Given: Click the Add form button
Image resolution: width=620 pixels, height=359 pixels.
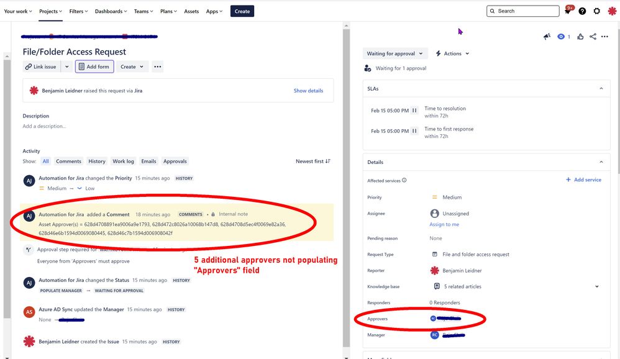Looking at the screenshot, I should point(94,66).
